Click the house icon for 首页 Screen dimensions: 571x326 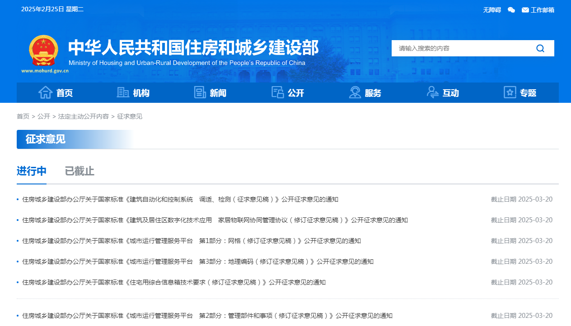click(x=46, y=92)
